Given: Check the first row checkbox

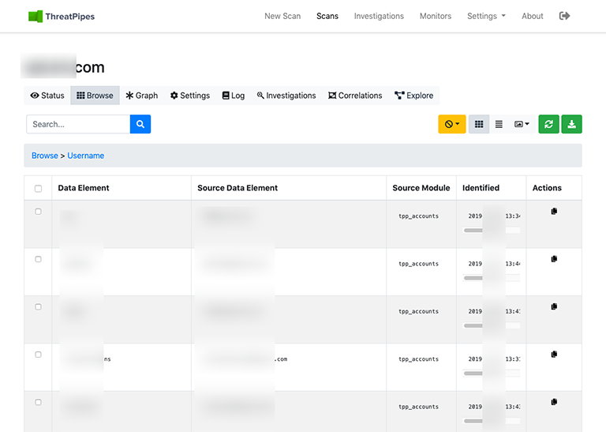Looking at the screenshot, I should point(38,212).
